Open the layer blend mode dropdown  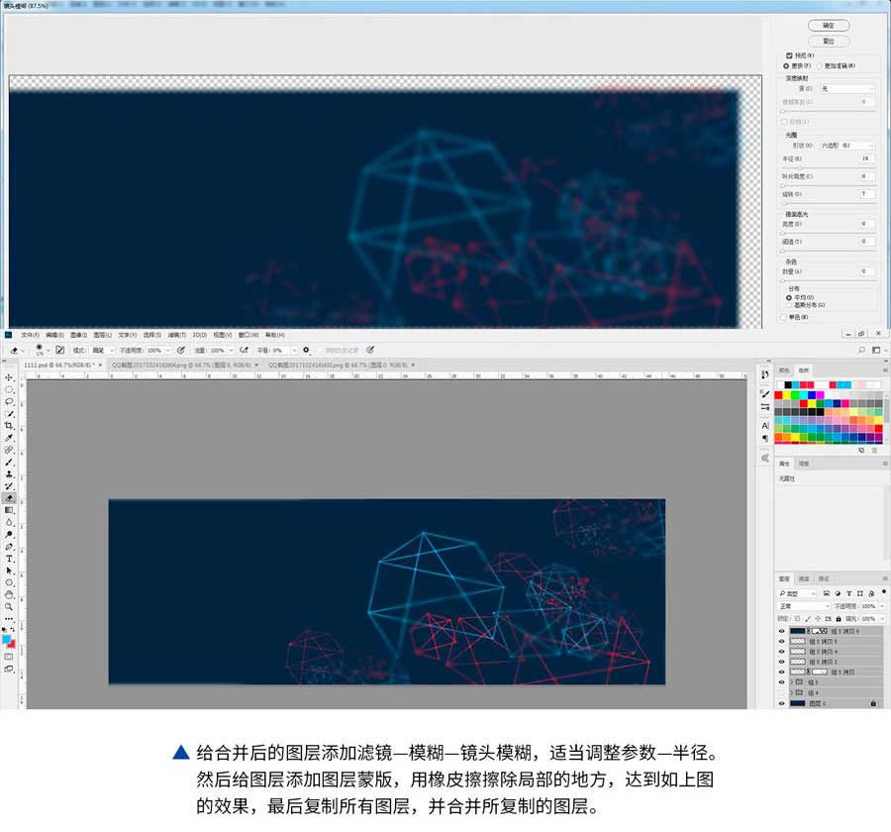[805, 606]
